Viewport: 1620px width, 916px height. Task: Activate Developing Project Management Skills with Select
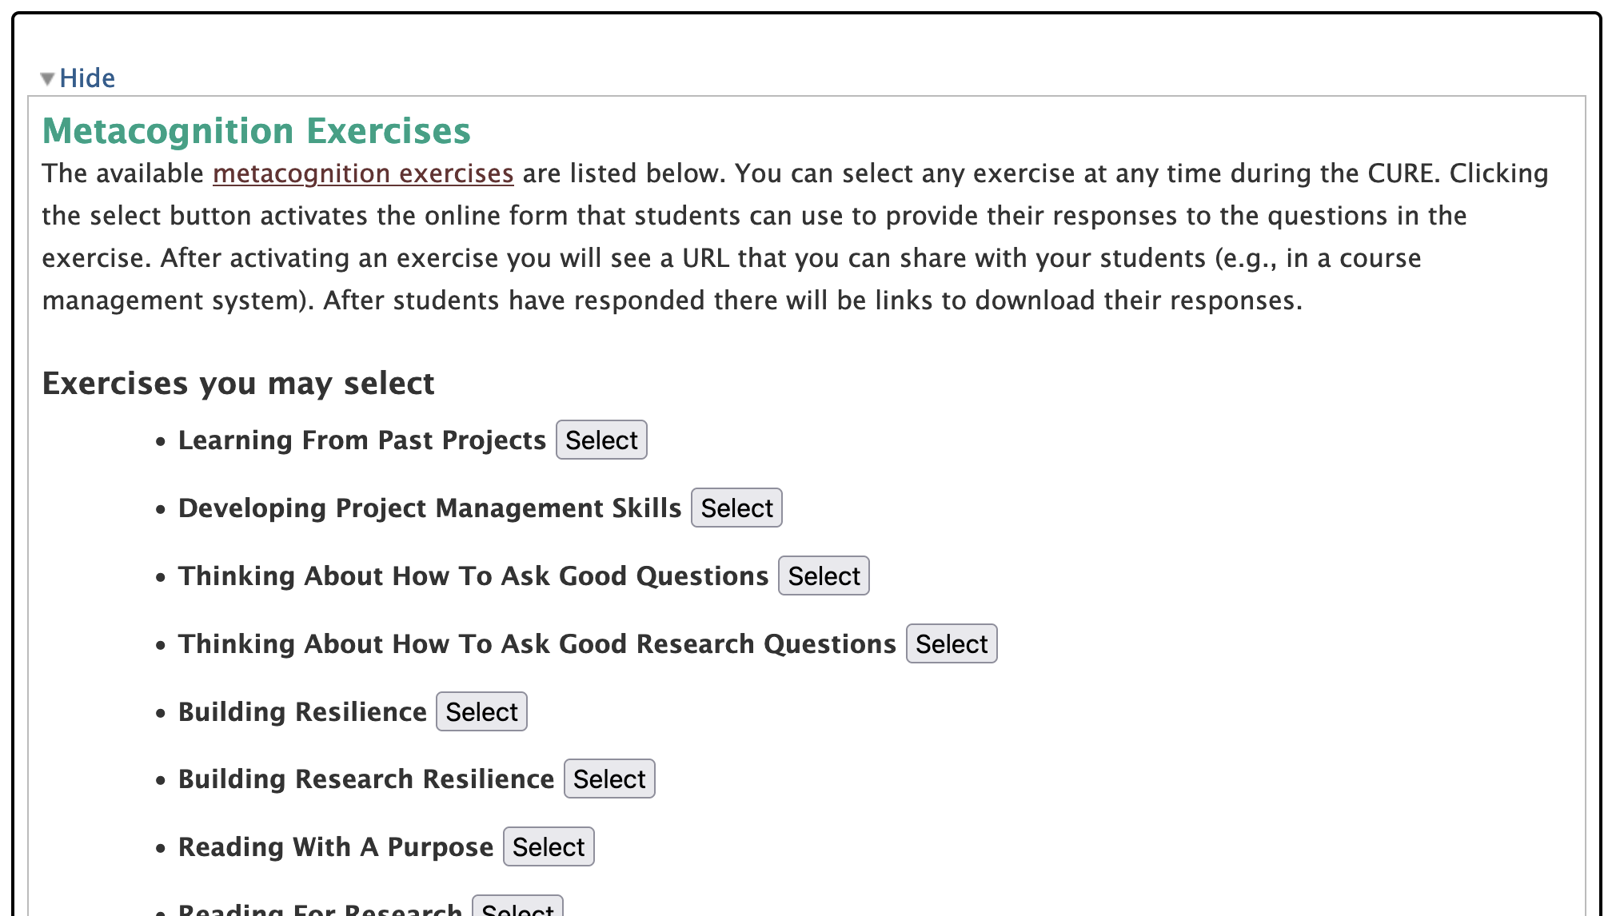pyautogui.click(x=736, y=508)
